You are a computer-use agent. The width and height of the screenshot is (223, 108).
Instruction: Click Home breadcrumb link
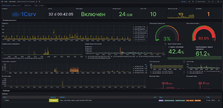tap(6, 1)
